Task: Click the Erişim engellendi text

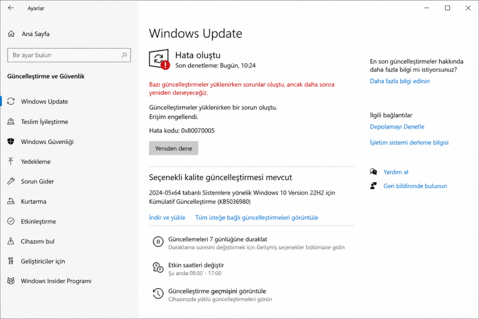Action: 174,117
